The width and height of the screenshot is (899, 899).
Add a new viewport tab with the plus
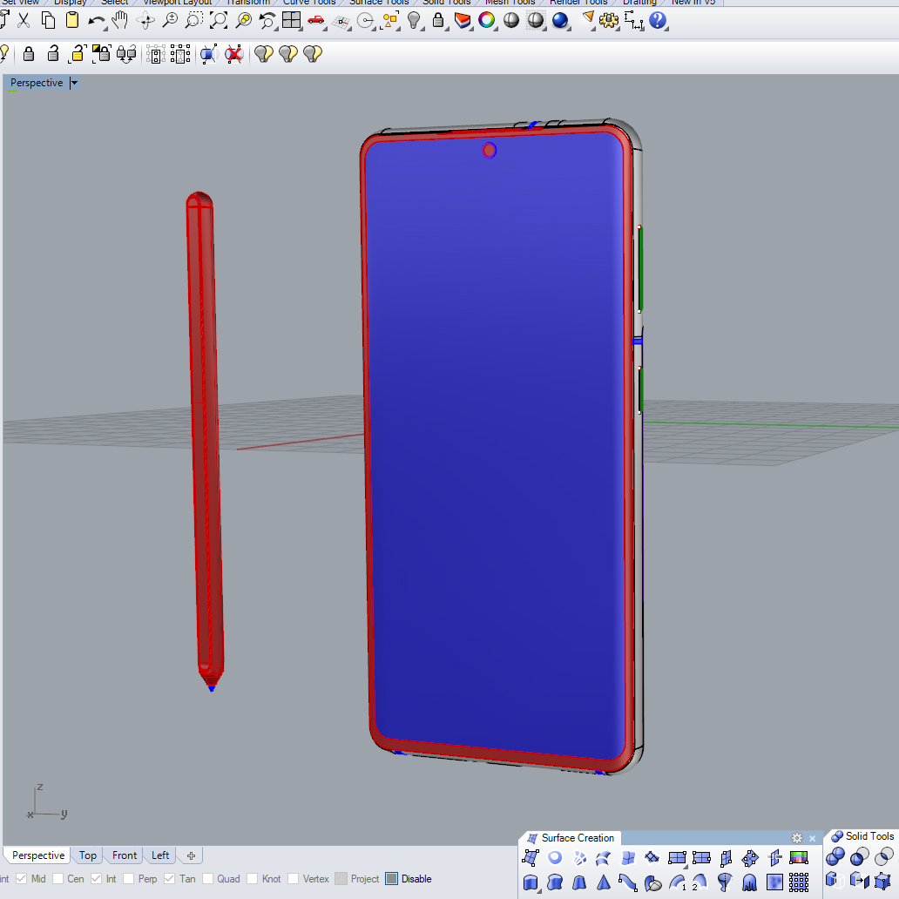click(191, 856)
